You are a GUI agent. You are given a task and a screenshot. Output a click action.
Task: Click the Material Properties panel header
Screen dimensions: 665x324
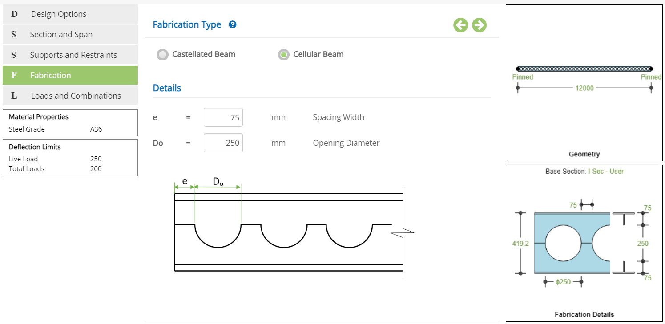pyautogui.click(x=39, y=117)
